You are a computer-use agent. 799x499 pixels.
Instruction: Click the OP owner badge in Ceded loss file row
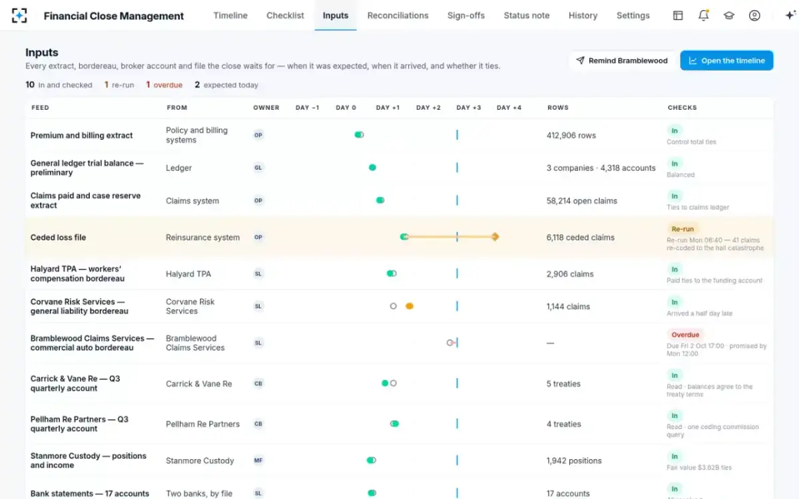pos(258,238)
